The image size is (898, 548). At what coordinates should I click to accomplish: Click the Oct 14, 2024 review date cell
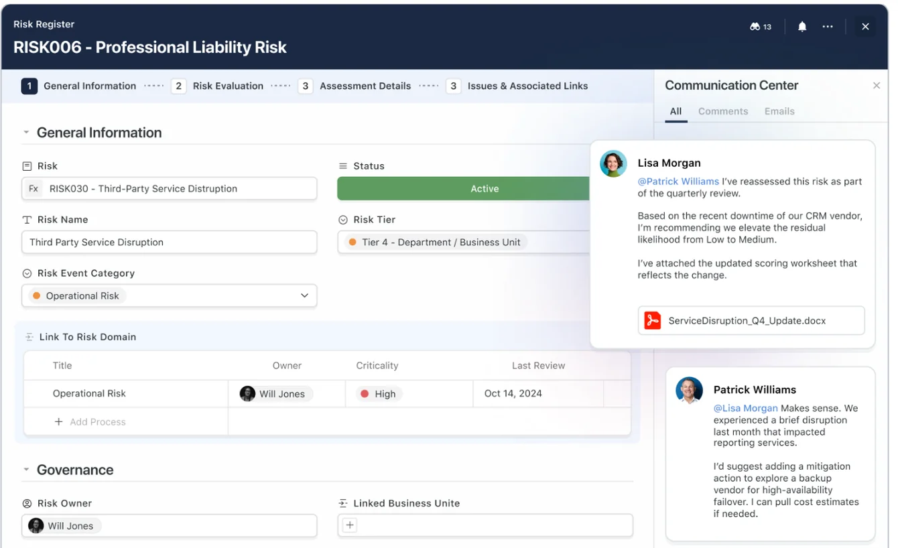pyautogui.click(x=538, y=393)
